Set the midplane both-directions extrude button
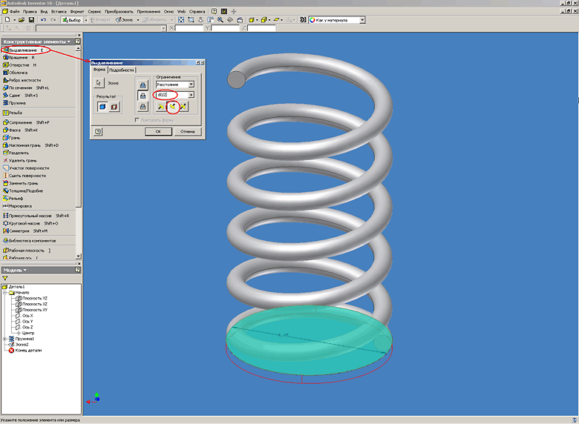Image resolution: width=579 pixels, height=424 pixels. (183, 107)
